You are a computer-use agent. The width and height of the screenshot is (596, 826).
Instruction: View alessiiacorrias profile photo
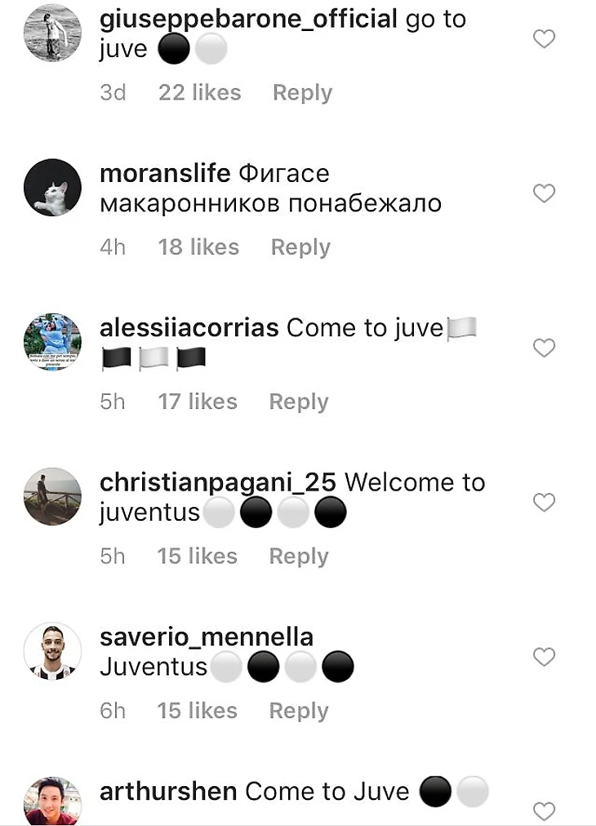53,342
